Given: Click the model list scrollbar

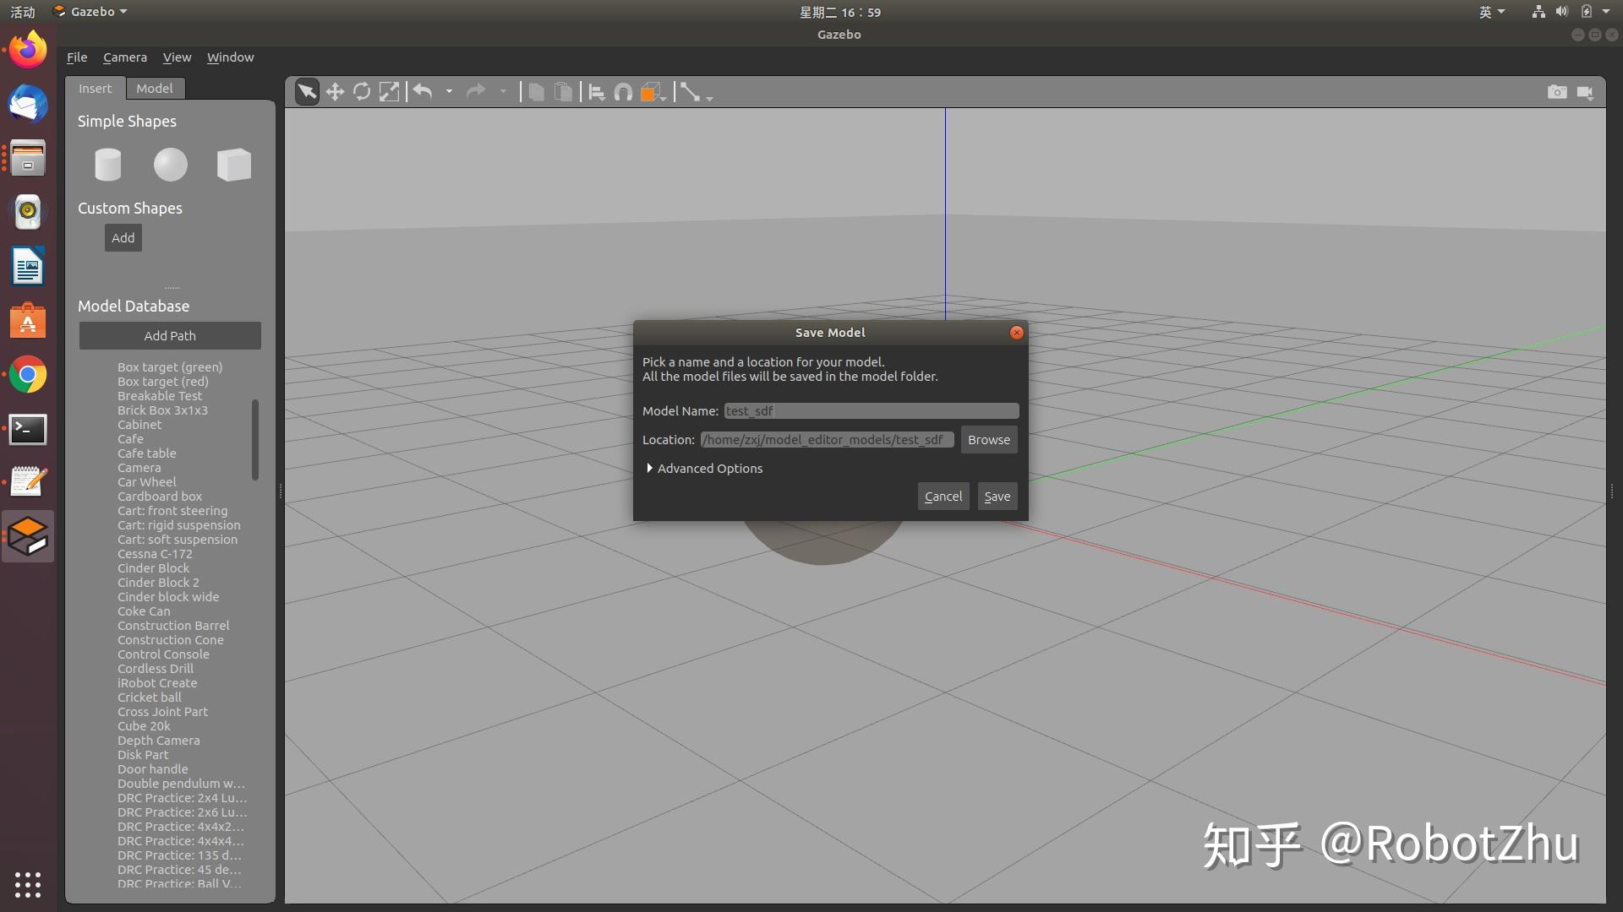Looking at the screenshot, I should (254, 439).
